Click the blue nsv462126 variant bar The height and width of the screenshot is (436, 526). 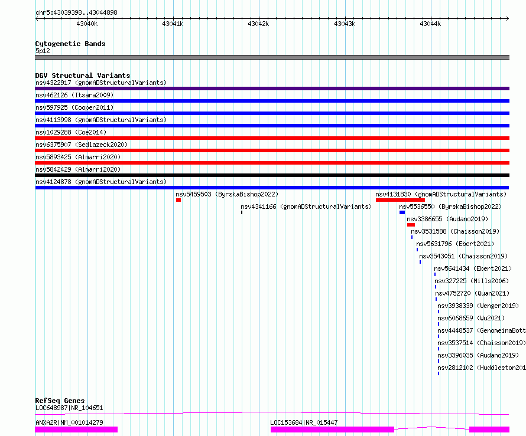[x=272, y=101]
